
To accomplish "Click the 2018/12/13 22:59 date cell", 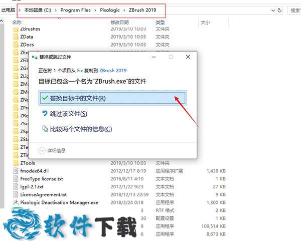I will coord(129,194).
